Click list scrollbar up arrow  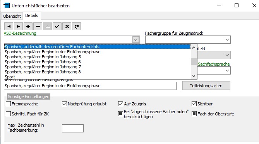click(x=194, y=47)
